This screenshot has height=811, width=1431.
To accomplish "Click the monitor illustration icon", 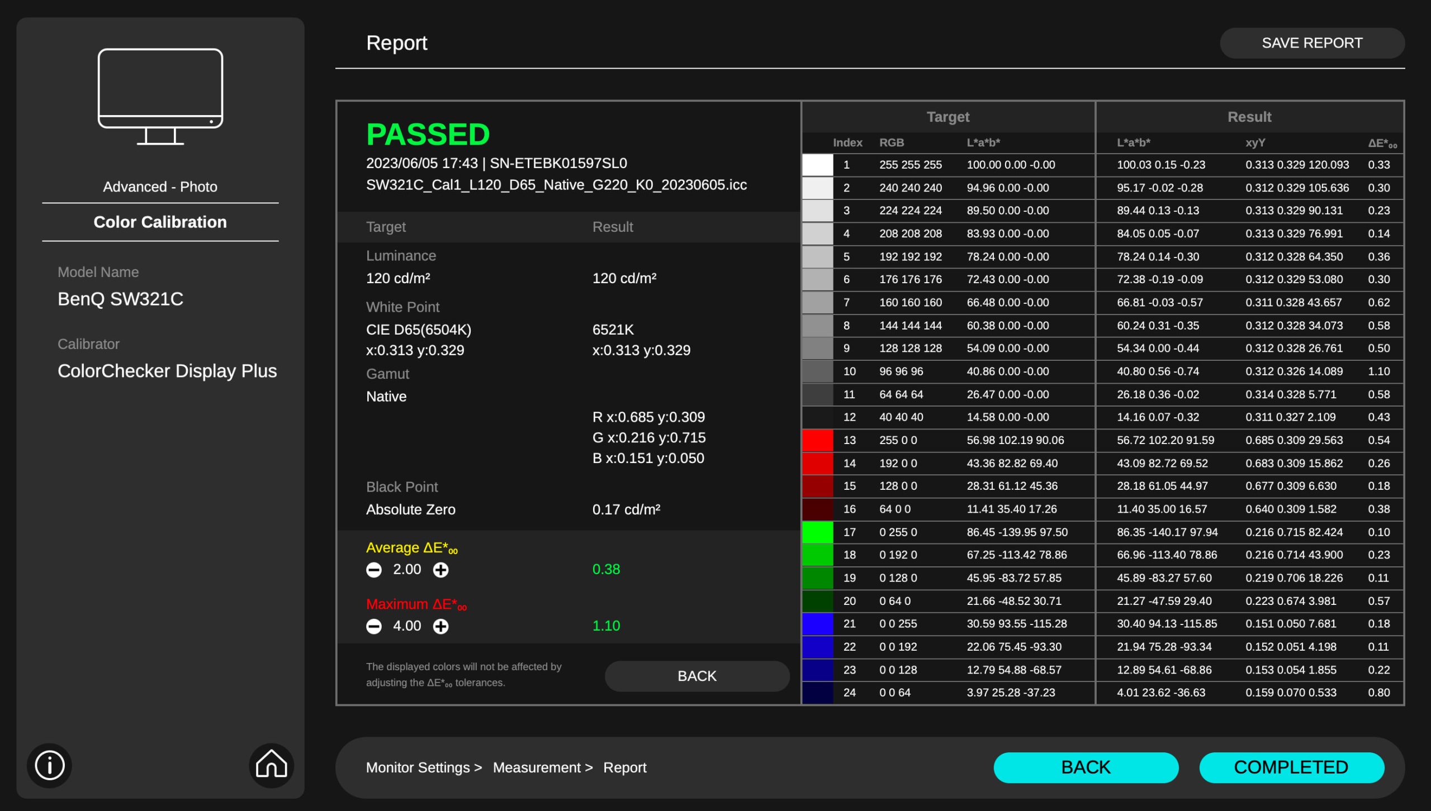I will (160, 97).
